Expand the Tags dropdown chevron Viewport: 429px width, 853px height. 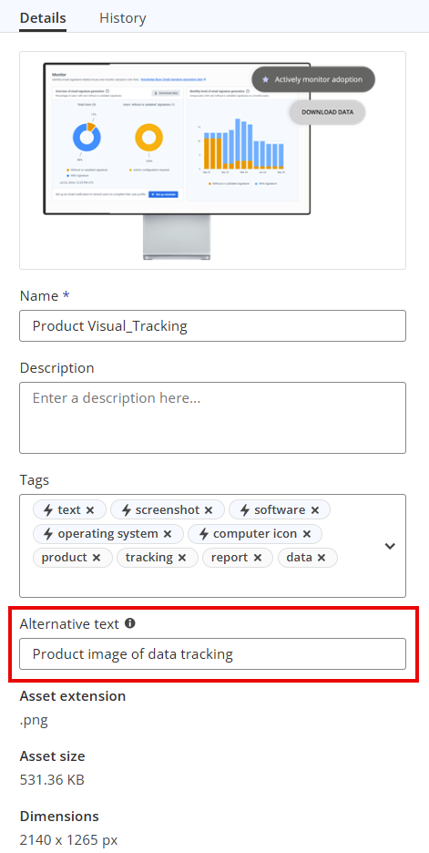pyautogui.click(x=390, y=546)
